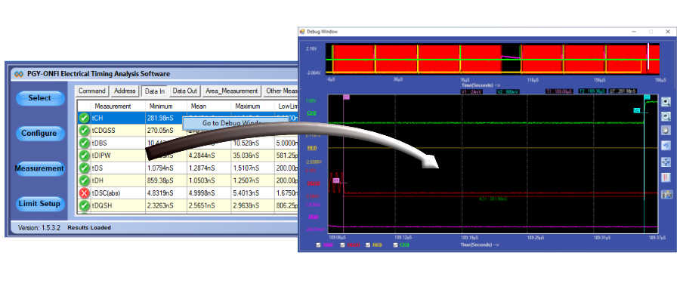Click the PGY-ONFI app logo icon
Viewport: 680px width, 302px height.
18,74
